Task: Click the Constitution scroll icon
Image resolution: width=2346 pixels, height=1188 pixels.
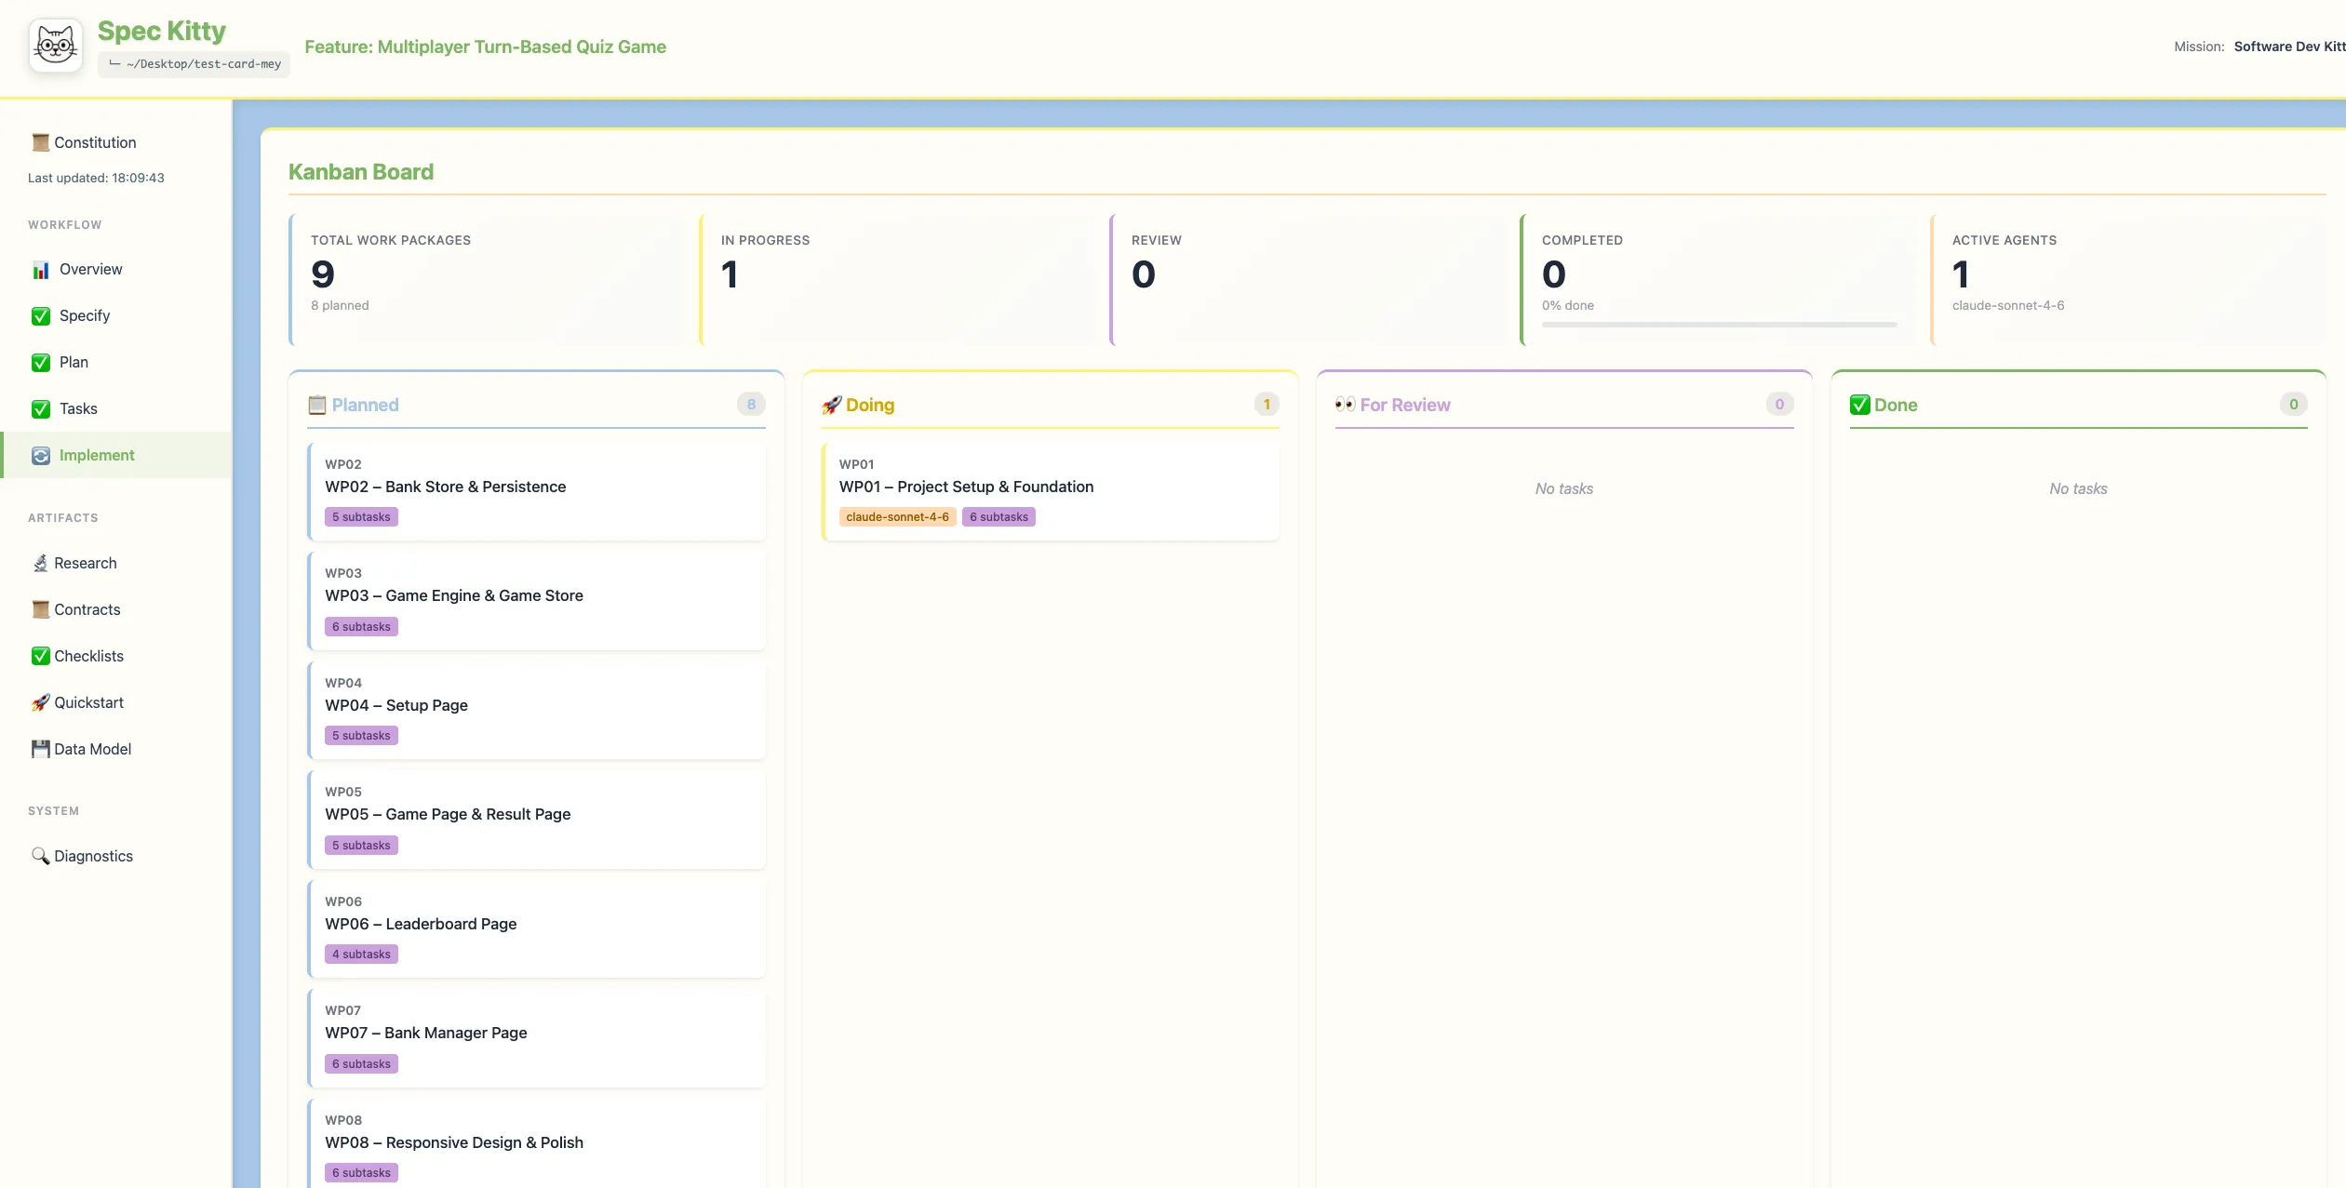Action: point(40,142)
